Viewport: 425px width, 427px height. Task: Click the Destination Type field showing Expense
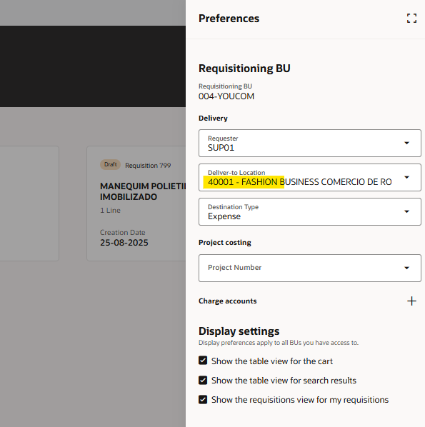(x=310, y=212)
